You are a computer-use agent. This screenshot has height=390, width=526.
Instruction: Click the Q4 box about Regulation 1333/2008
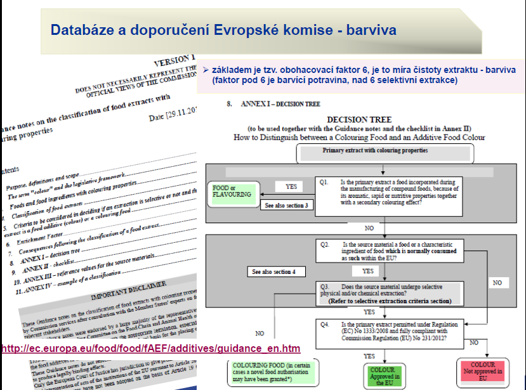(x=390, y=334)
